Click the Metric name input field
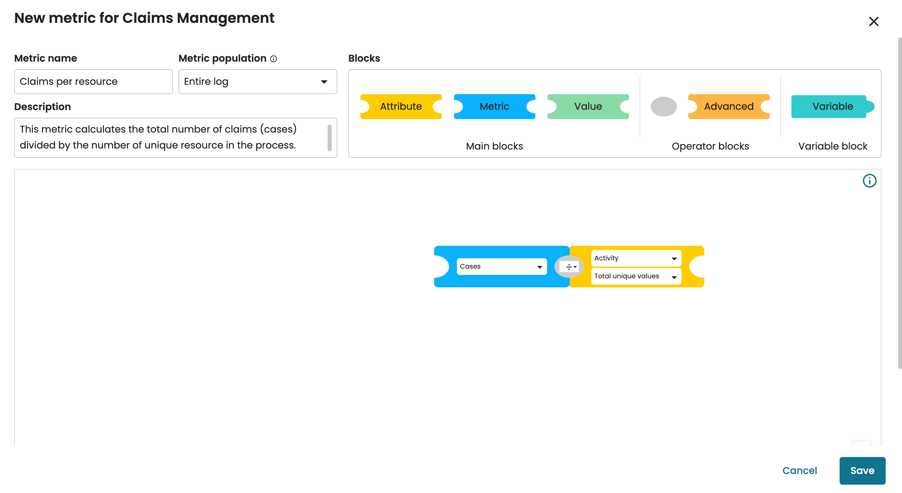Viewport: 902px width, 493px height. point(93,82)
